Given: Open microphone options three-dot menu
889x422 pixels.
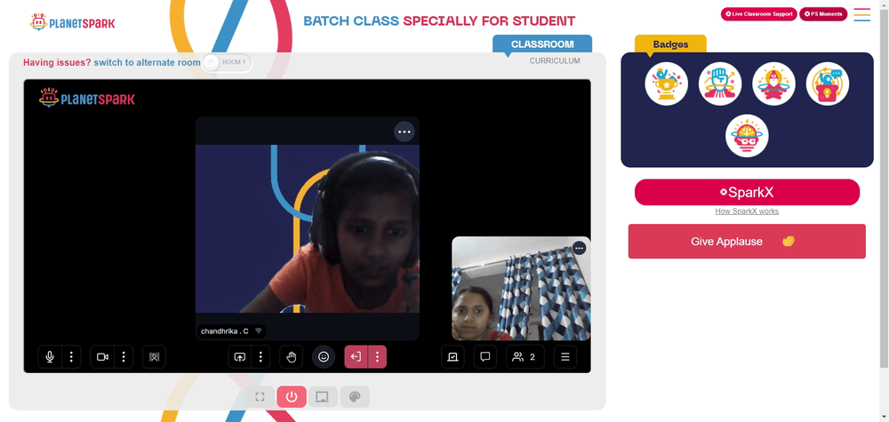Looking at the screenshot, I should [x=71, y=357].
